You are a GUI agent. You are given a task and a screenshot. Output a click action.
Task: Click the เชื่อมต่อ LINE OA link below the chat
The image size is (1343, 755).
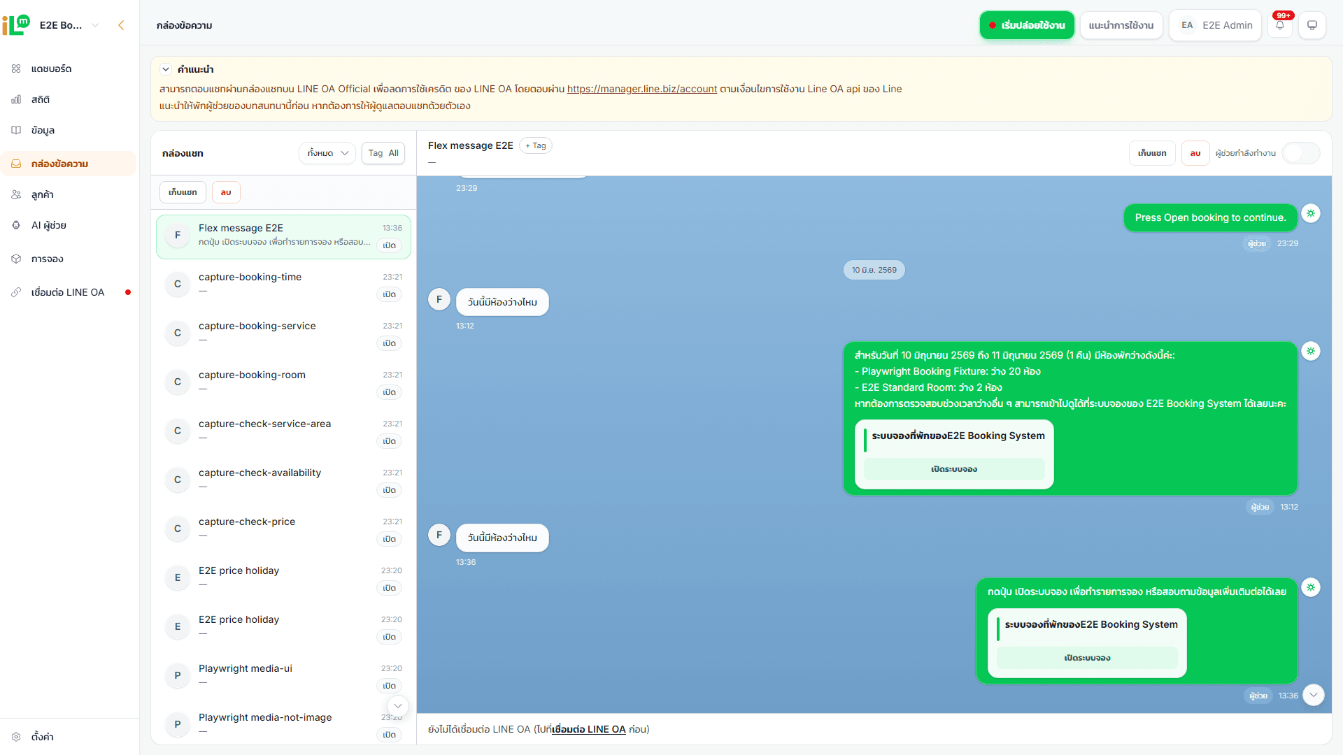[x=589, y=729]
